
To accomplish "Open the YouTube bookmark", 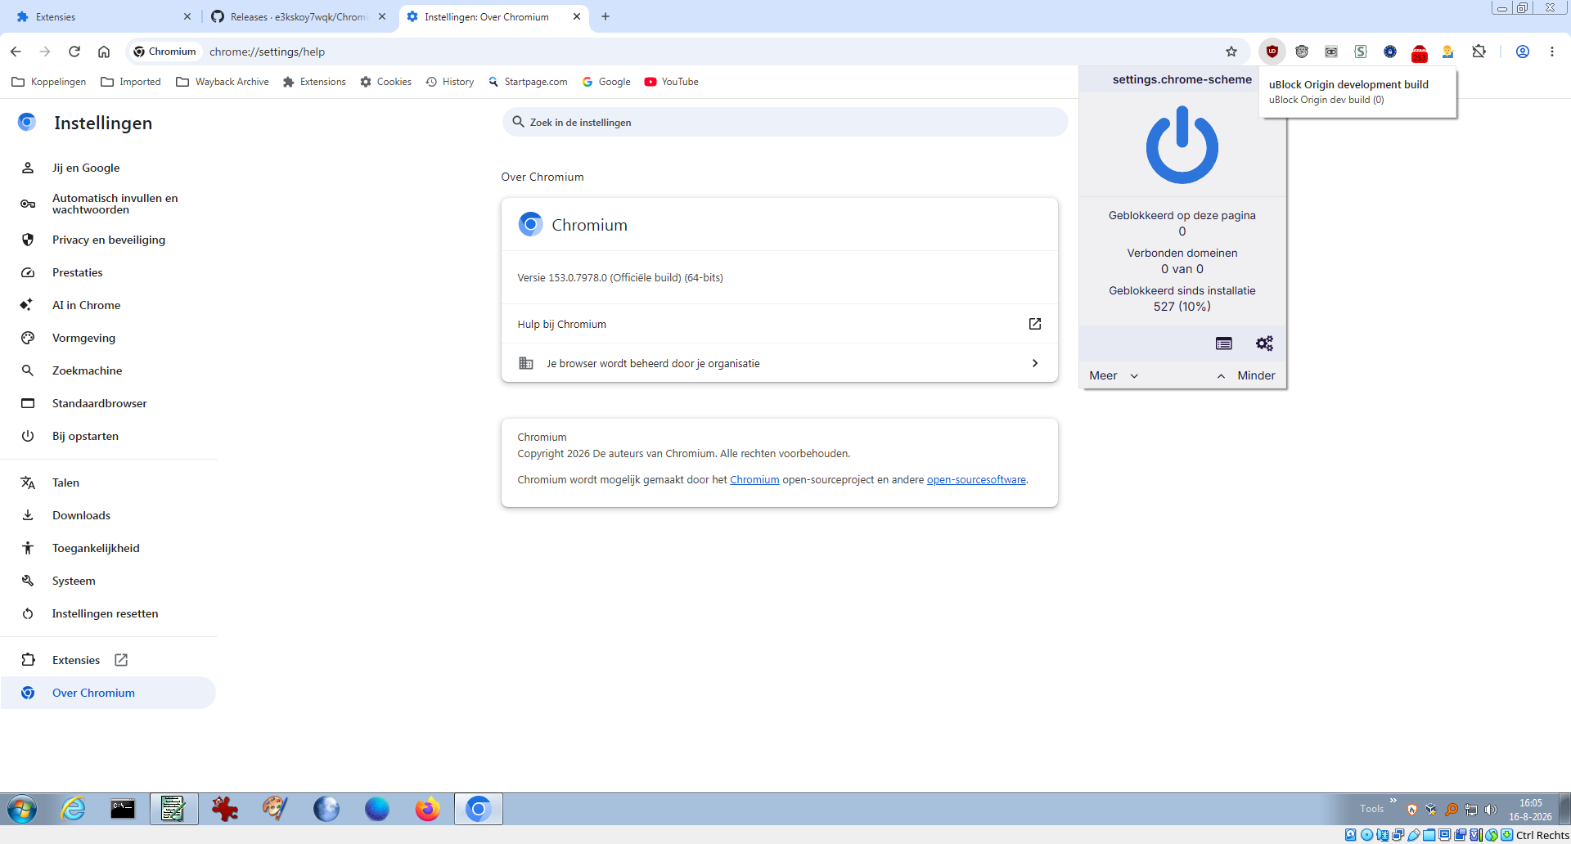I will [x=671, y=82].
